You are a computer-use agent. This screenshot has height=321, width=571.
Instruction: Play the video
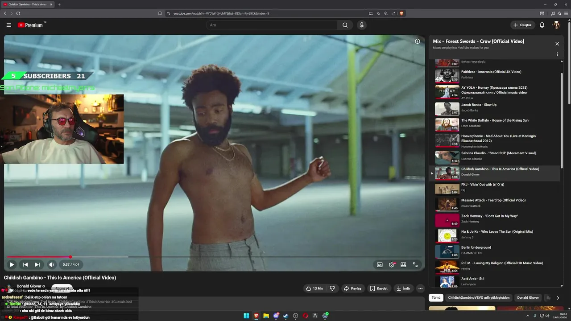tap(12, 264)
